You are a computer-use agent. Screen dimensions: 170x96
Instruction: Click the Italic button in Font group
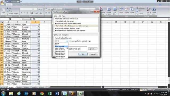24,13
